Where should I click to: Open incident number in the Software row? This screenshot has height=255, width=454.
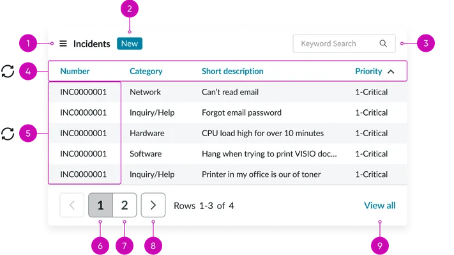pos(84,154)
